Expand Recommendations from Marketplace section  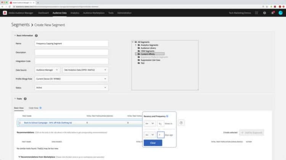pos(19,157)
